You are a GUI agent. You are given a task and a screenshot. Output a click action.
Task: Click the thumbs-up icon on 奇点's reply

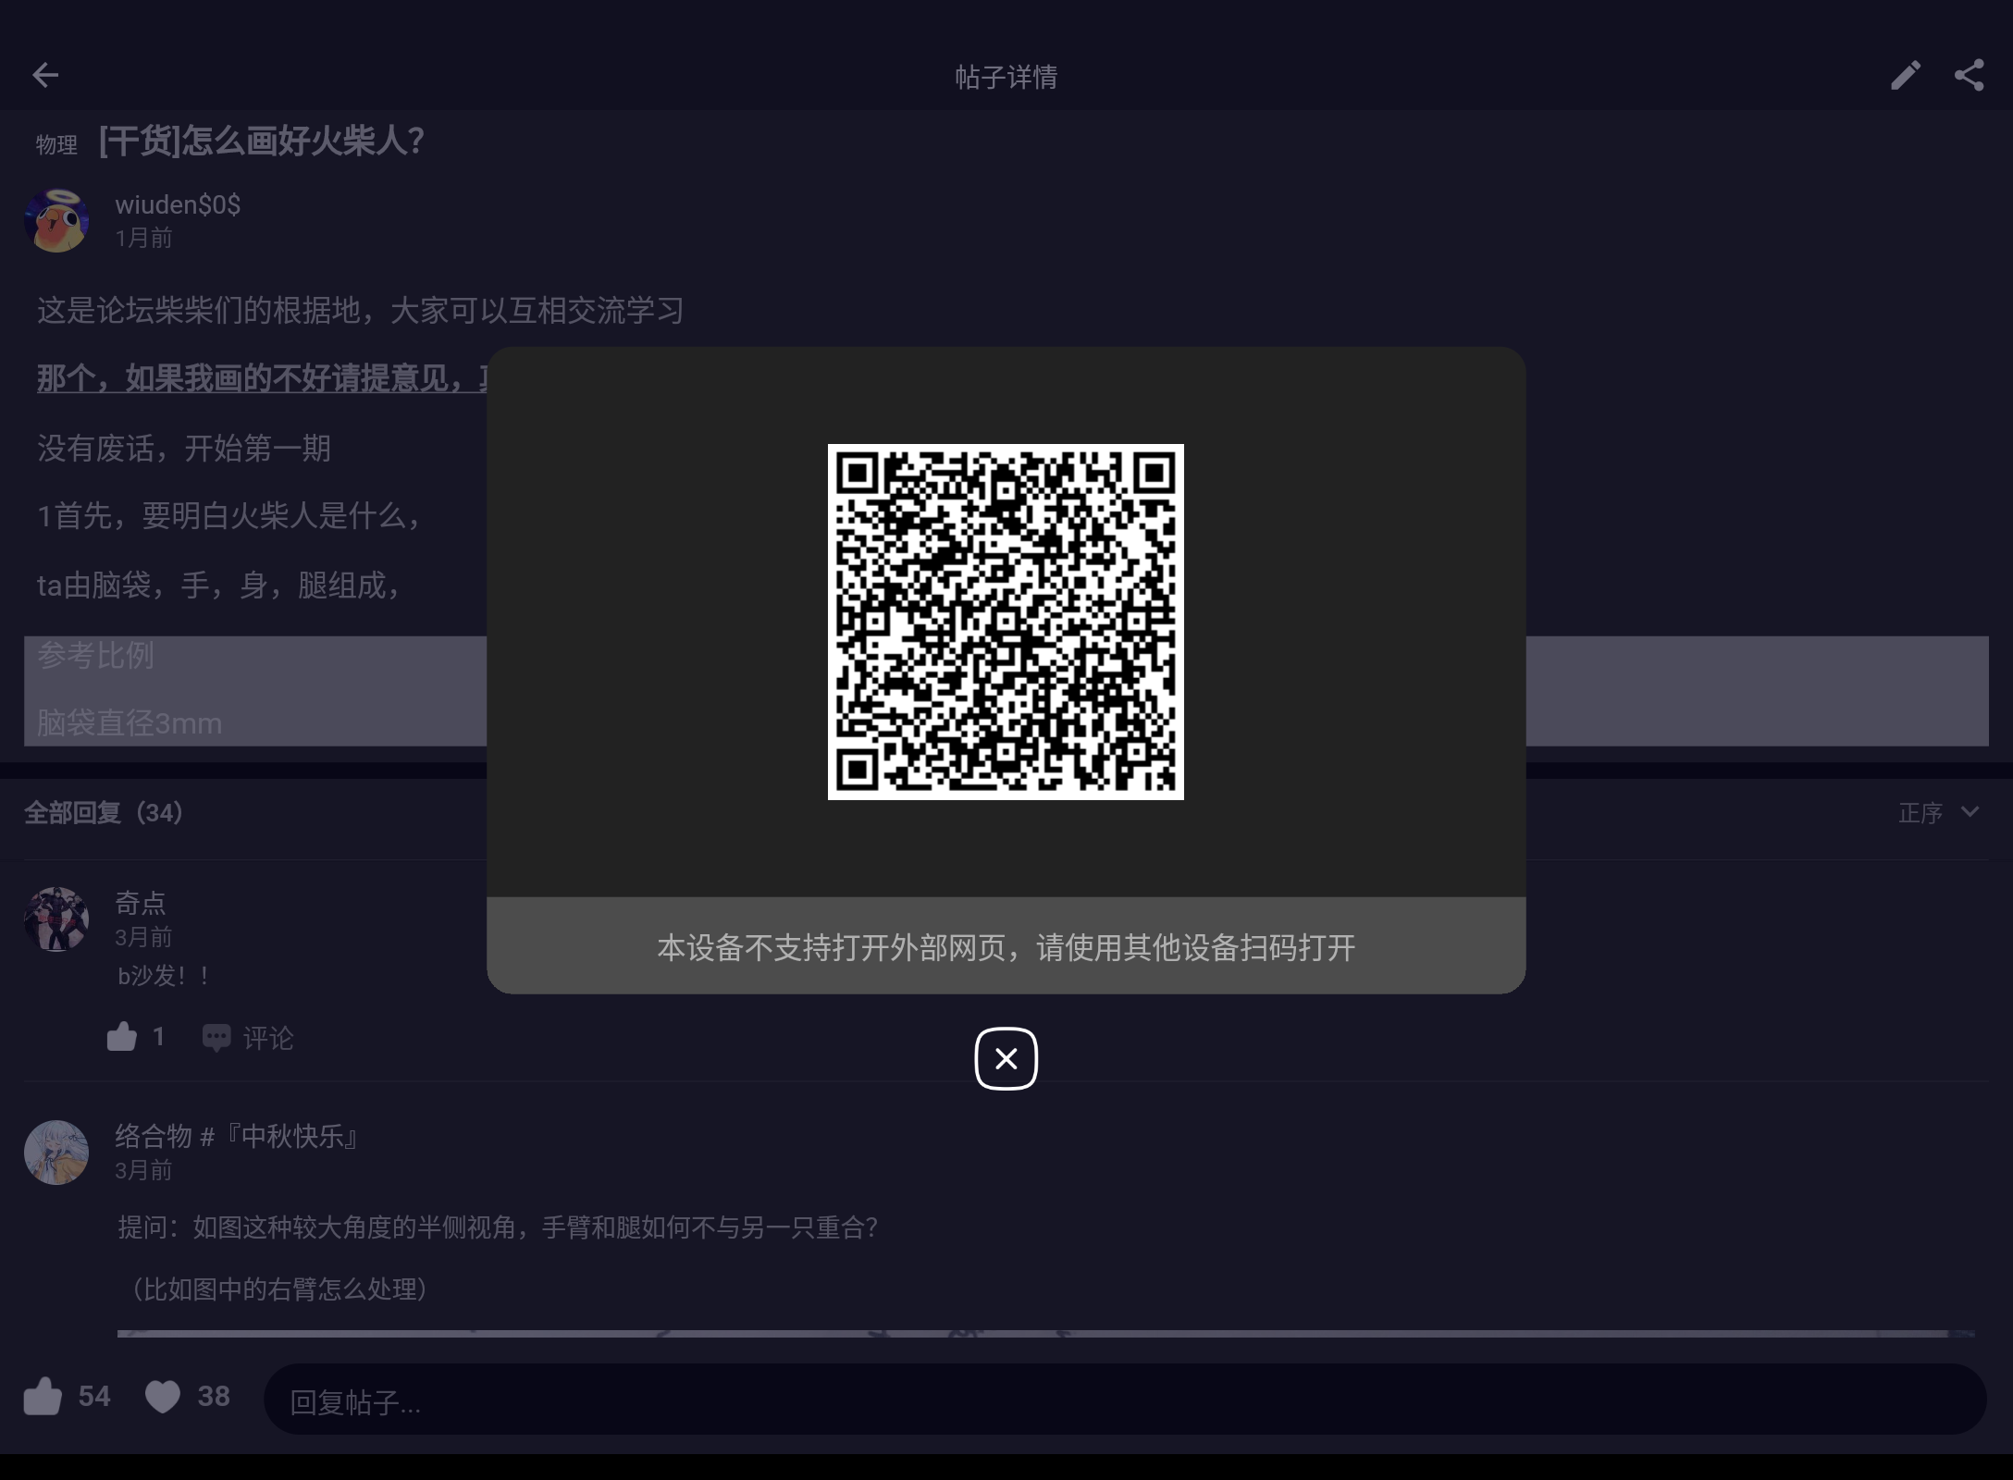[122, 1036]
